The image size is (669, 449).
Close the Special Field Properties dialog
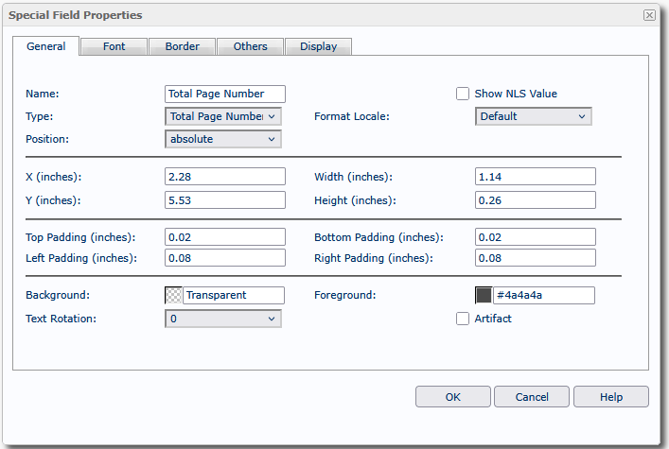(x=649, y=15)
